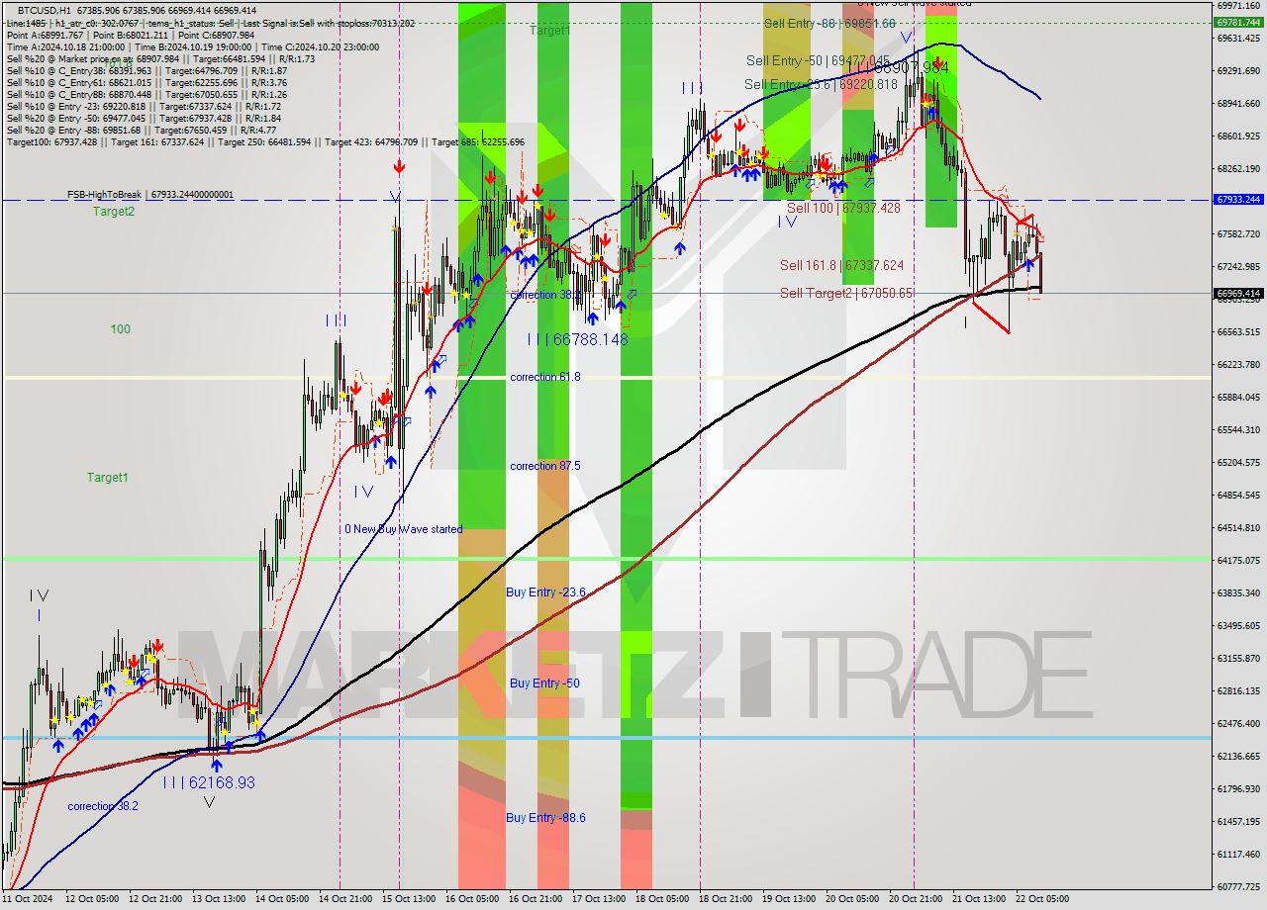Viewport: 1267px width, 910px height.
Task: Click 'Sell Target2 | 67050.65' label
Action: coord(846,293)
